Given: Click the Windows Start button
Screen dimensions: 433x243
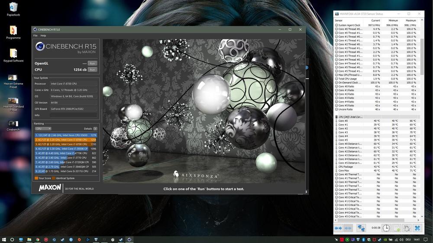Looking at the screenshot, I should pyautogui.click(x=4, y=239).
